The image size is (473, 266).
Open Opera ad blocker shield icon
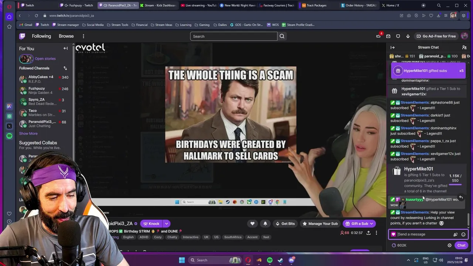416,16
